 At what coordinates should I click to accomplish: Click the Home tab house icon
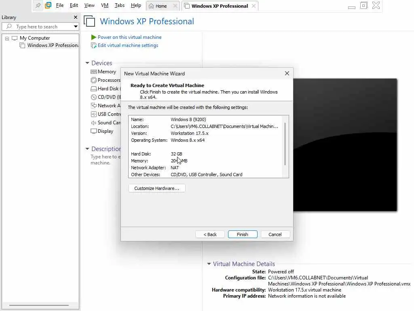tap(151, 6)
